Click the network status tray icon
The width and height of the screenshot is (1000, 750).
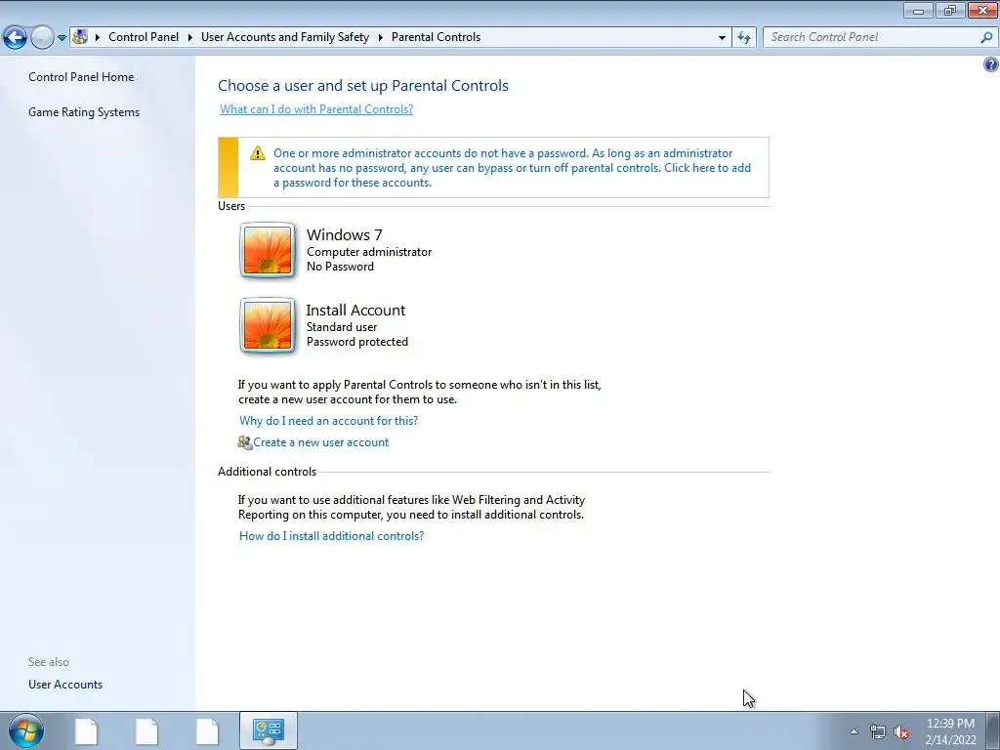[878, 731]
